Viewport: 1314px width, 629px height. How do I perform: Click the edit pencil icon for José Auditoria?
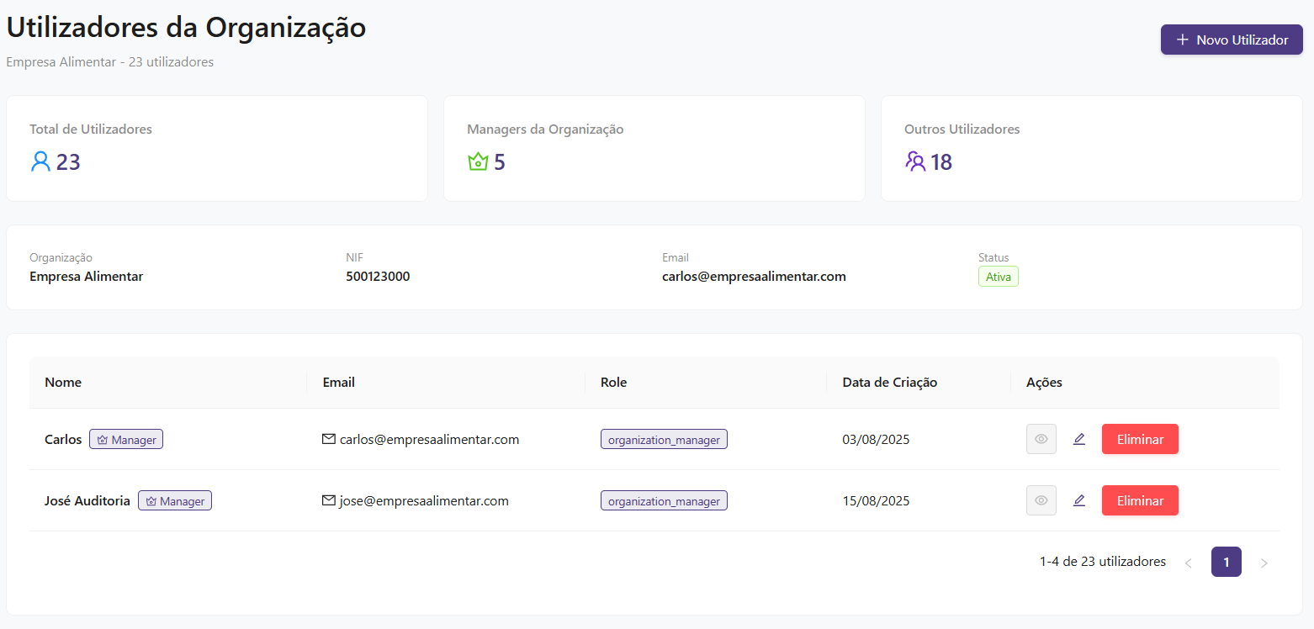(x=1079, y=500)
